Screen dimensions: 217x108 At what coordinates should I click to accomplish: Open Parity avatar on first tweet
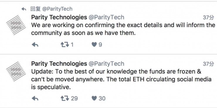(16, 25)
